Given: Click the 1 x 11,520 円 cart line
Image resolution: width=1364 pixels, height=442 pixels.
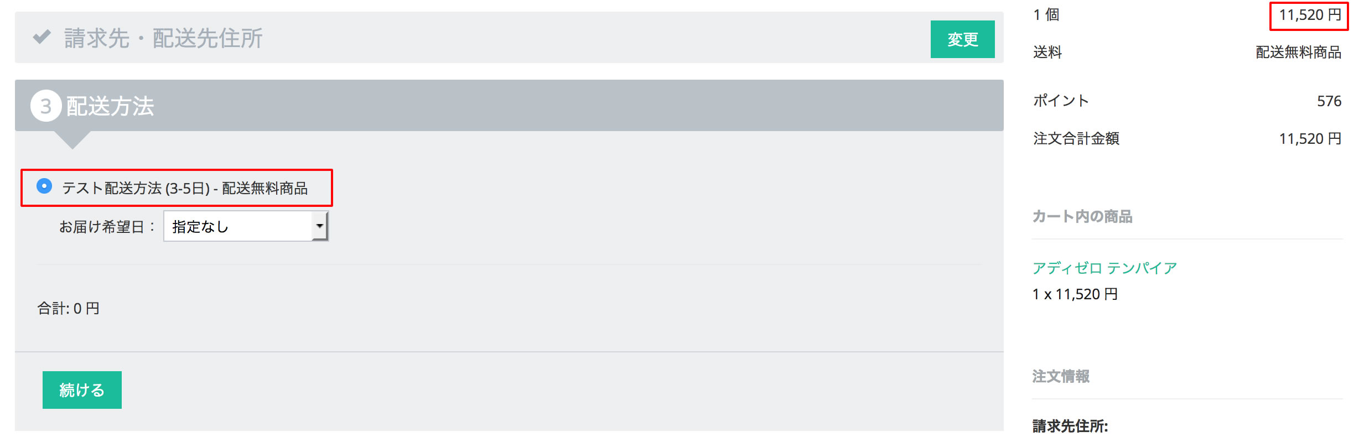Looking at the screenshot, I should (x=1075, y=294).
